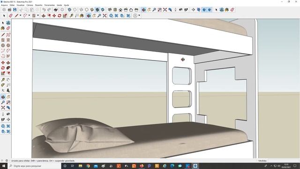Image resolution: width=300 pixels, height=169 pixels.
Task: Select the Move tool in the left tool palette
Action: tap(3, 62)
